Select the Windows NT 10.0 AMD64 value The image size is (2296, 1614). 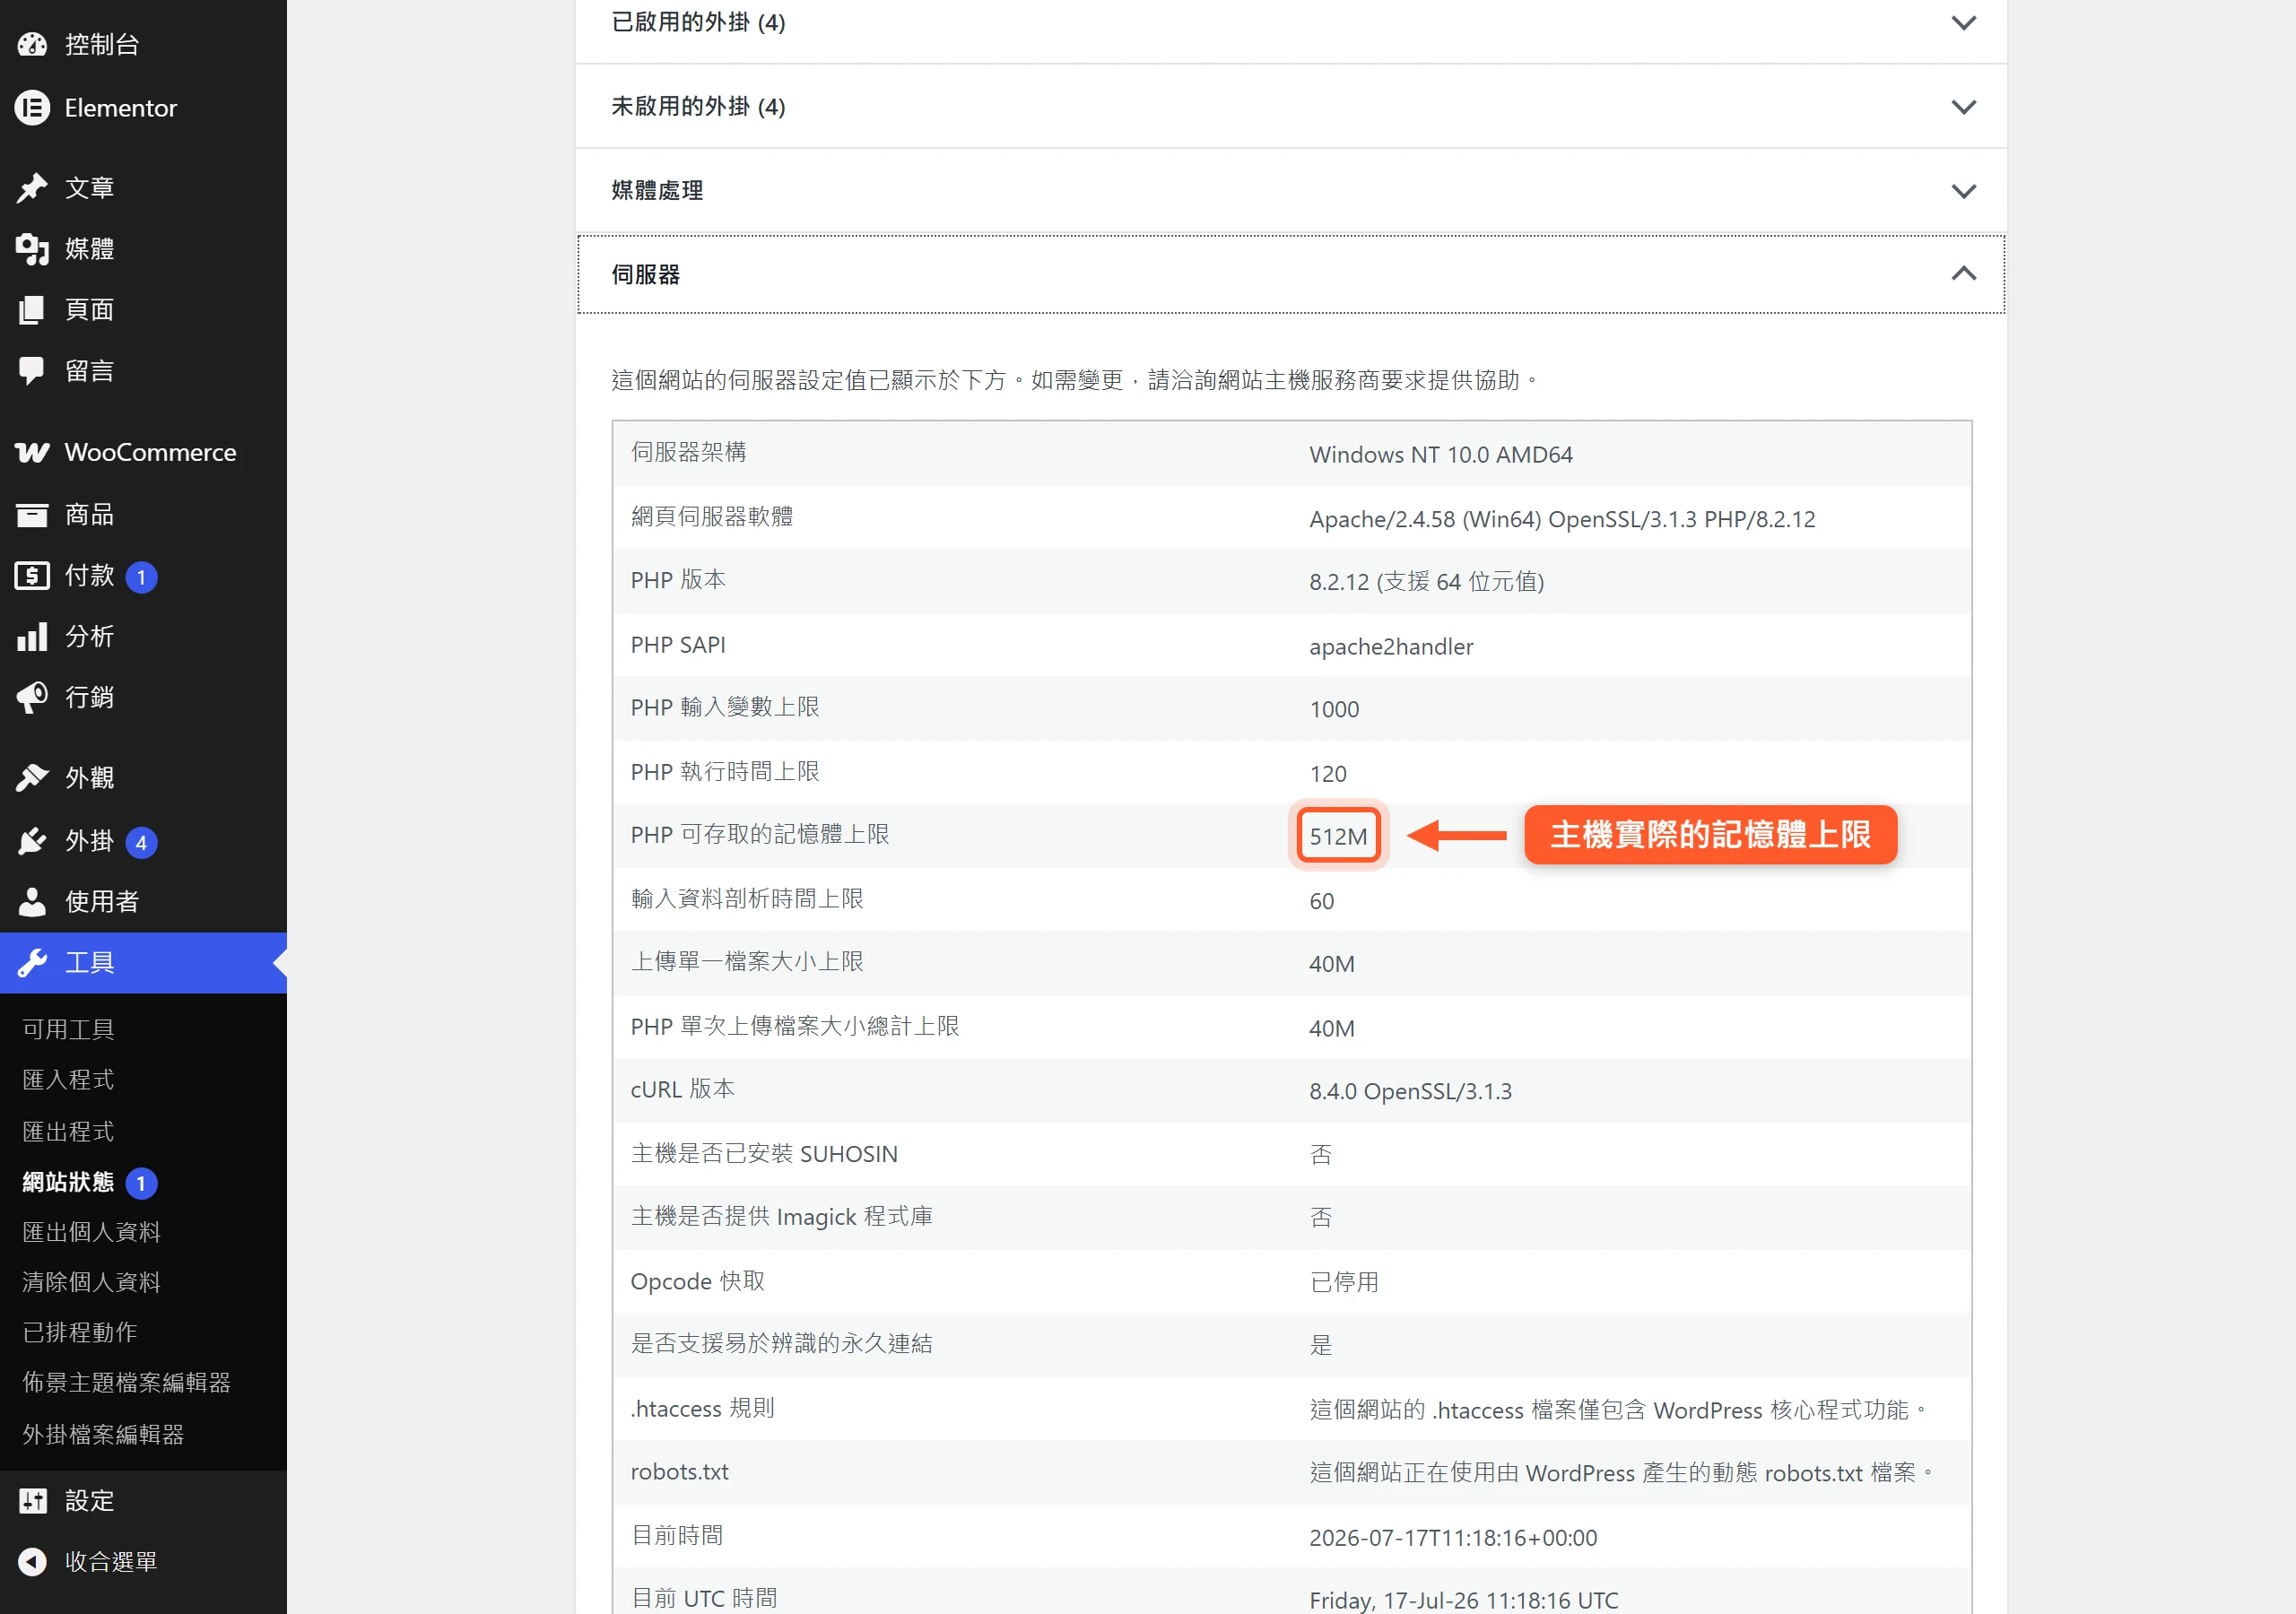pos(1440,455)
